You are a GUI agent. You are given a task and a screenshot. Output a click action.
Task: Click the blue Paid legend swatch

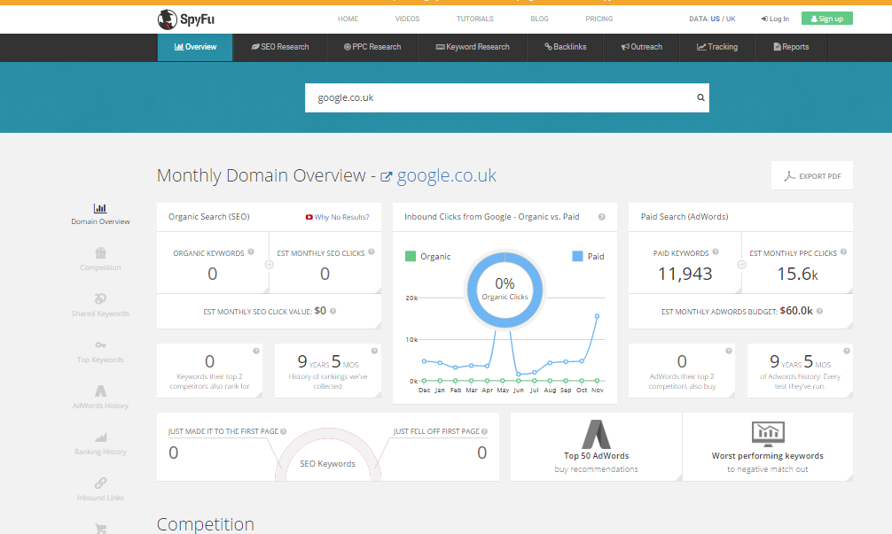click(x=577, y=256)
